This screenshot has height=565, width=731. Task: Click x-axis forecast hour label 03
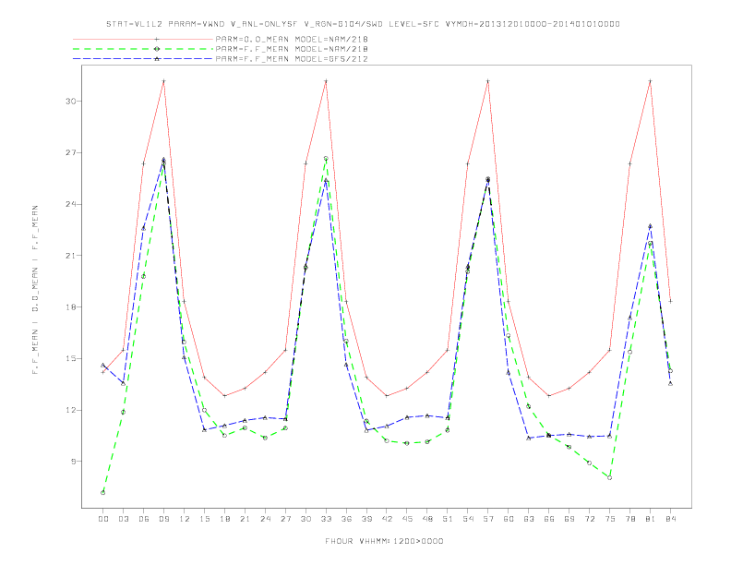pyautogui.click(x=123, y=519)
